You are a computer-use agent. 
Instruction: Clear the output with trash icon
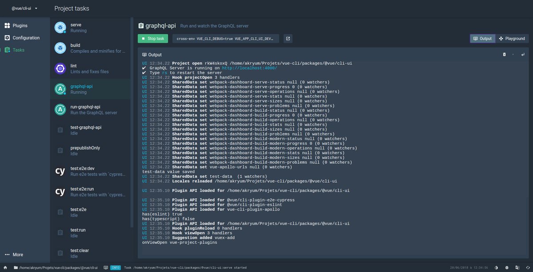[504, 55]
